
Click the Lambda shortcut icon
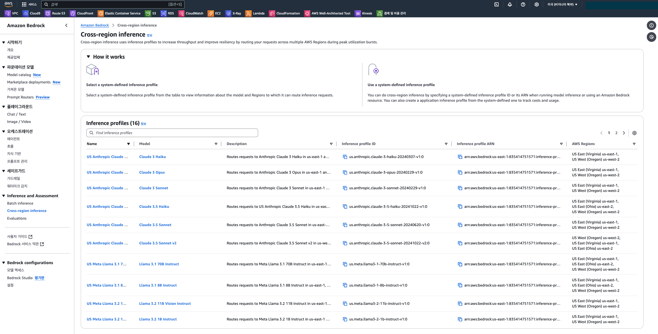point(248,13)
